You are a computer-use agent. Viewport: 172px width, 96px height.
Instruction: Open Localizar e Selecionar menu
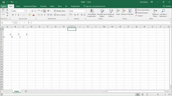(x=163, y=13)
